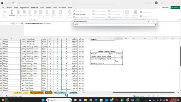The height and width of the screenshot is (102, 181).
Task: Switch to the Insert tab
Action: click(16, 8)
